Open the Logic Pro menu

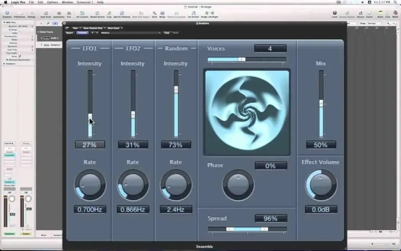click(x=18, y=2)
